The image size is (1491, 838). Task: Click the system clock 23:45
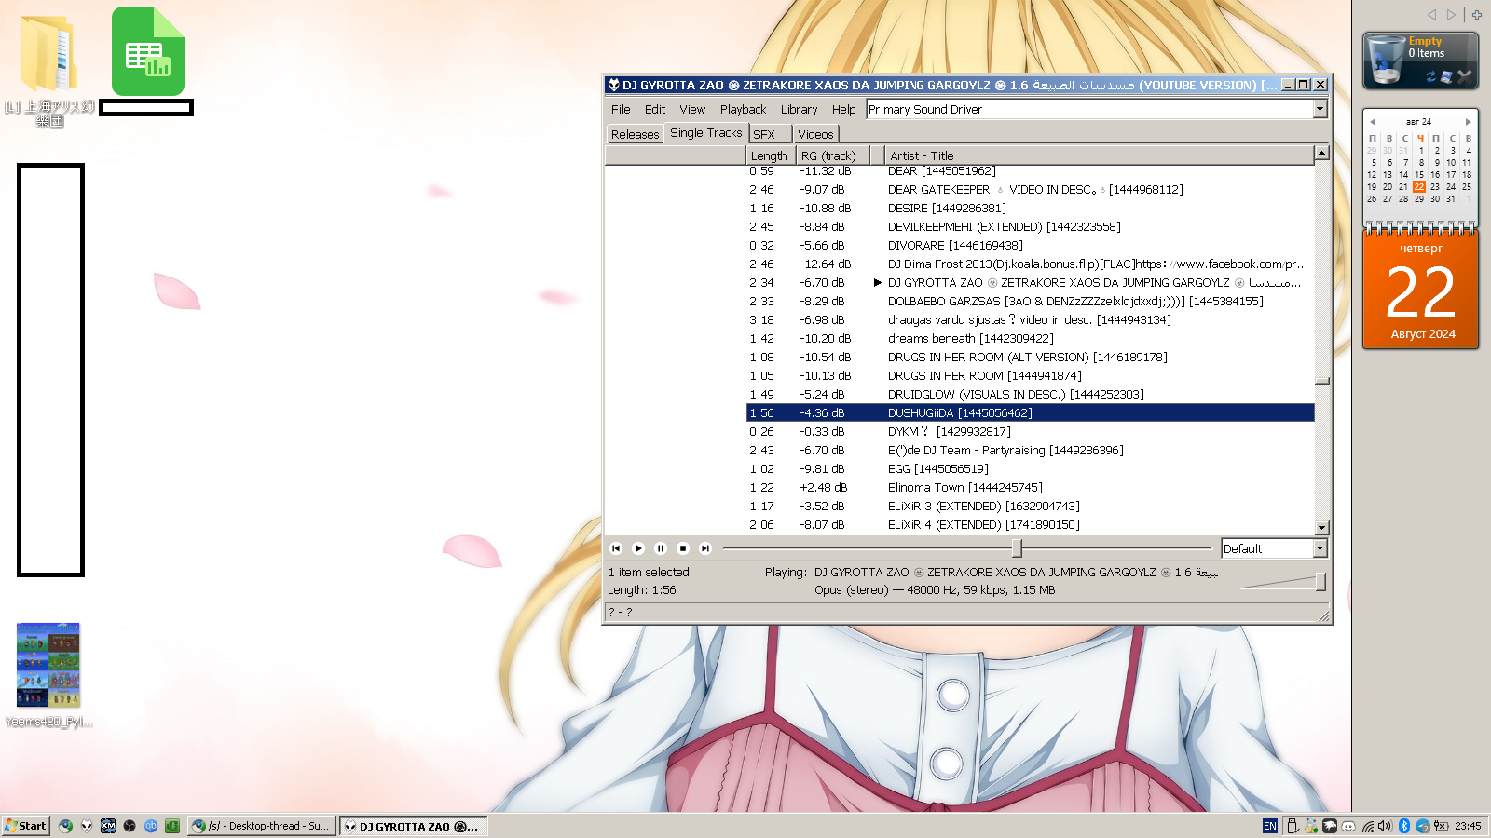1468,826
